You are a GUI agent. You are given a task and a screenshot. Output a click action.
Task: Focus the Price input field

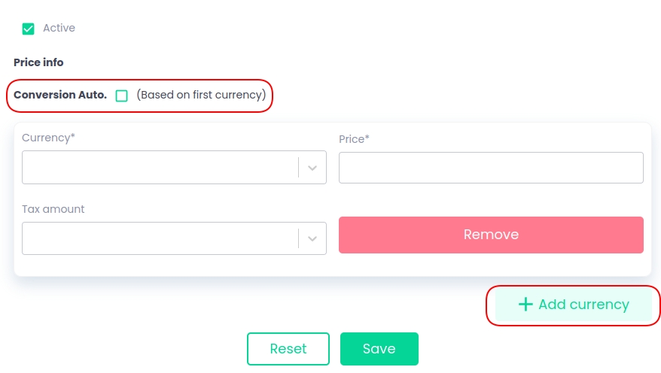491,168
